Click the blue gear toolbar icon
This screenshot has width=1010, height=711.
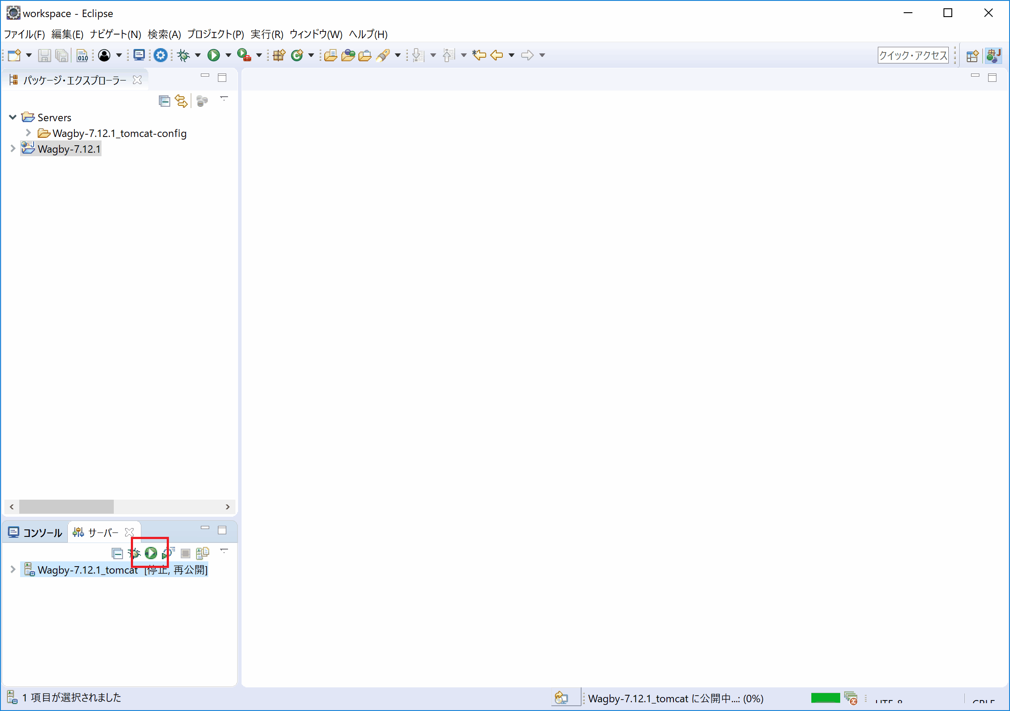coord(161,56)
